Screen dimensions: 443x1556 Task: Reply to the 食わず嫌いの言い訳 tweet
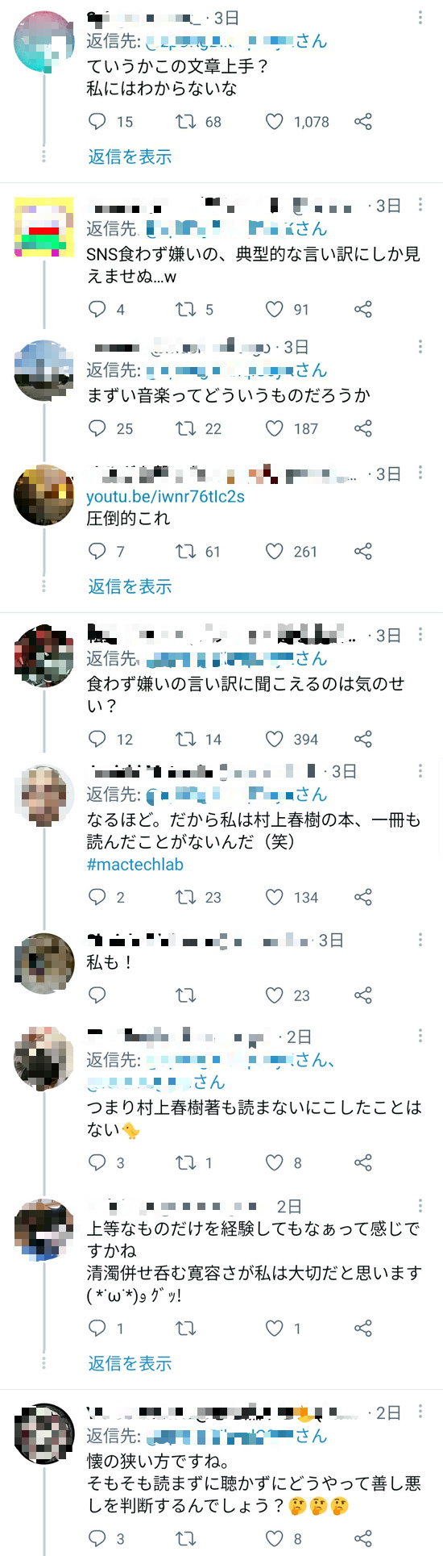[97, 740]
